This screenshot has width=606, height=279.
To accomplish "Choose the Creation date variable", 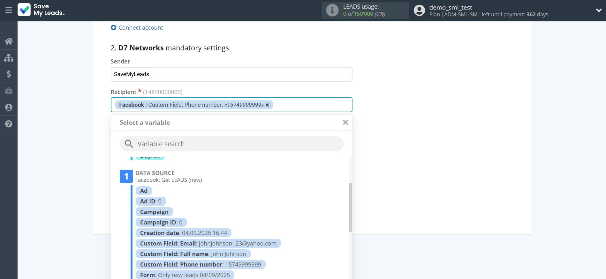I will (183, 233).
